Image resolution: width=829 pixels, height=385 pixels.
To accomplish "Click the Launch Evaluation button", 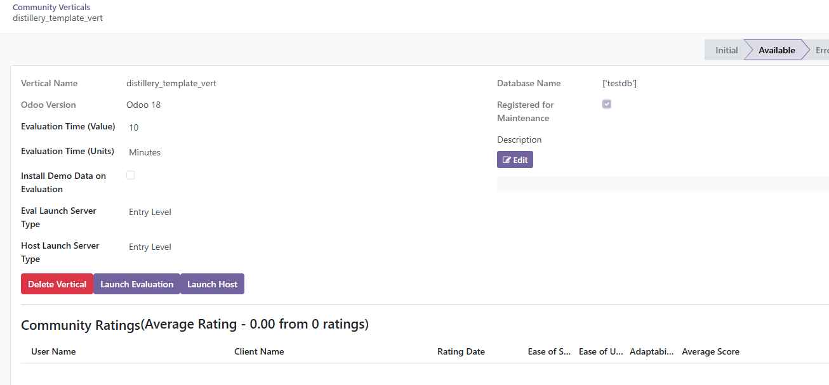I will (x=136, y=284).
